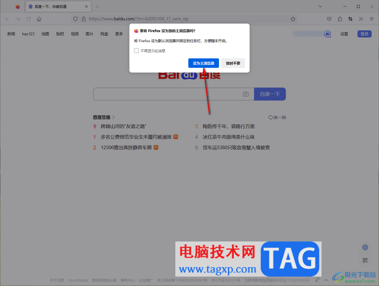Bookmark this page with the star icon

(293, 19)
